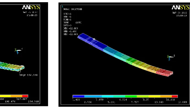Click legend value 1.433
This screenshot has width=190, height=107.
pyautogui.click(x=76, y=100)
